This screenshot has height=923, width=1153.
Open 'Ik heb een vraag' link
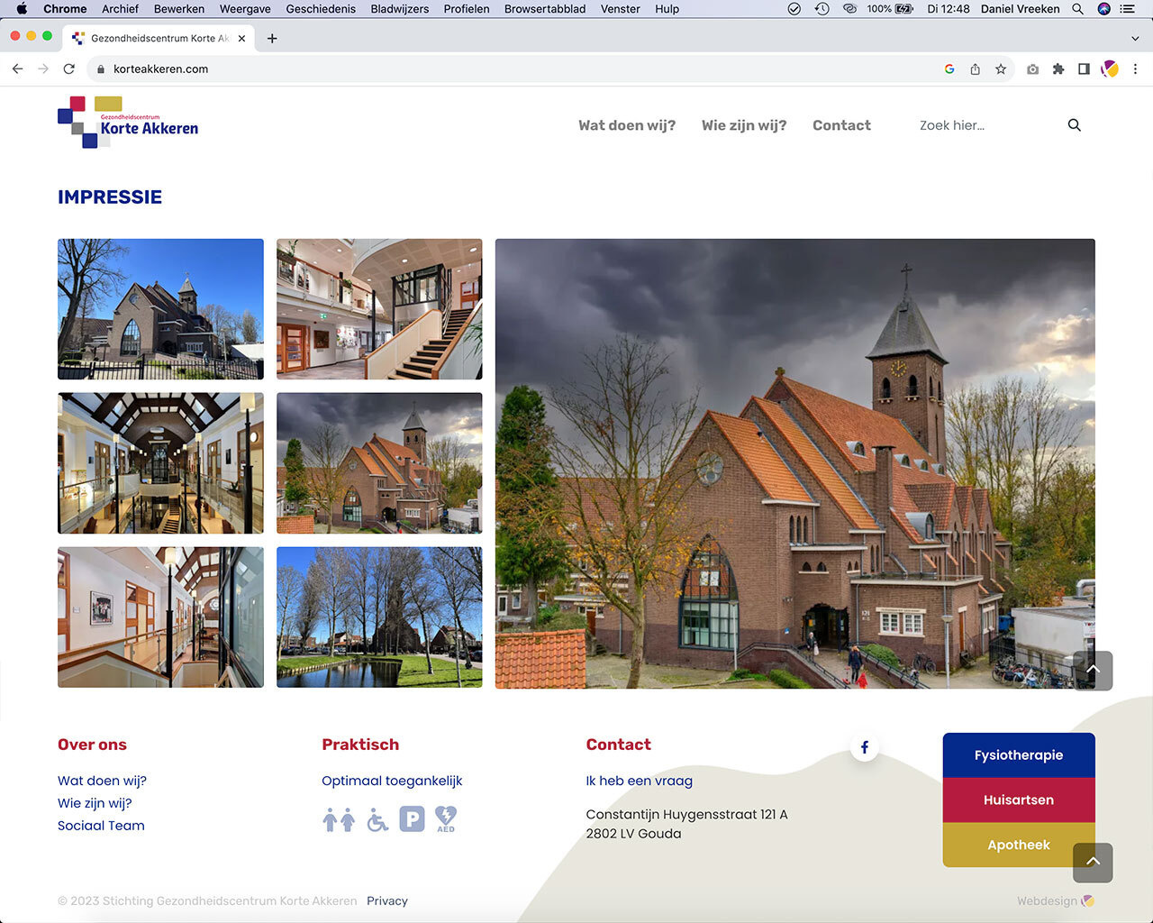coord(640,781)
